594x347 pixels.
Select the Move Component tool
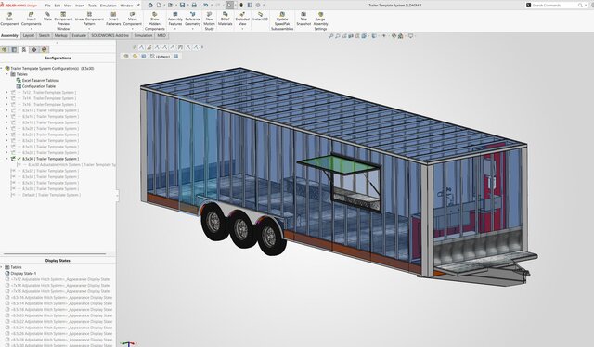[x=132, y=19]
